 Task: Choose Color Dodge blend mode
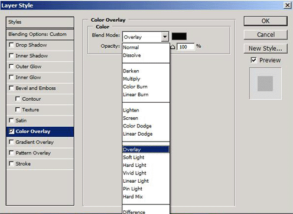click(x=146, y=126)
